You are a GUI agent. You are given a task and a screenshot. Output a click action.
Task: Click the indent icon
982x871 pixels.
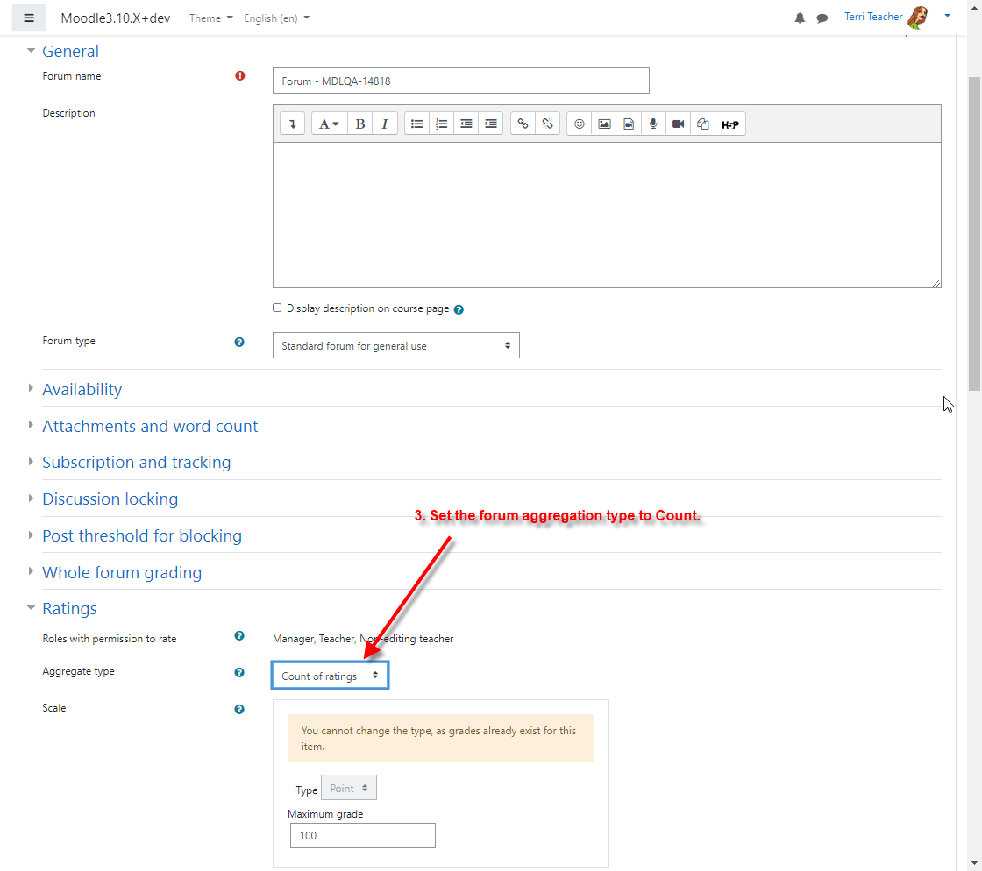491,124
